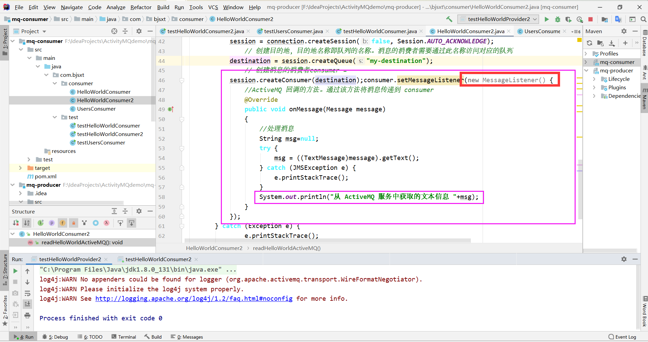Open the Navigate menu
The height and width of the screenshot is (342, 648).
coord(72,7)
